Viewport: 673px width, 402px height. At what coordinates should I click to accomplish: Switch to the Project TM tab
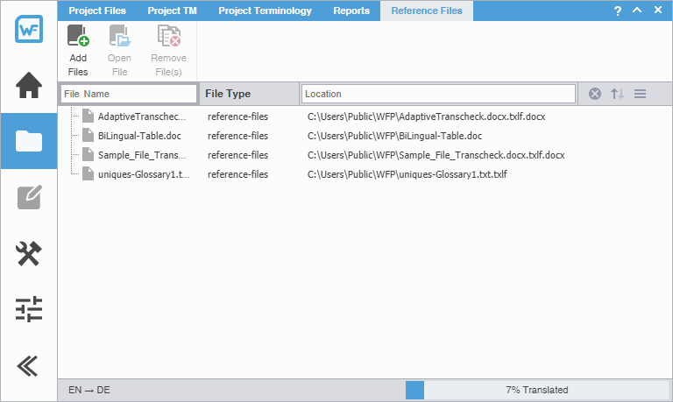click(172, 11)
